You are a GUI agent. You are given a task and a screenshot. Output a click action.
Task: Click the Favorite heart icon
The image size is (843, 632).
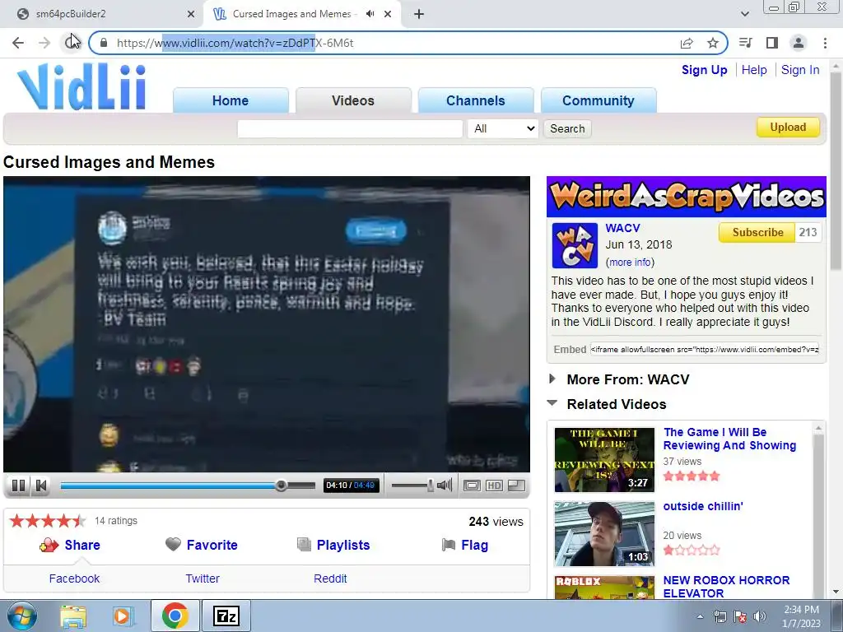pos(173,545)
